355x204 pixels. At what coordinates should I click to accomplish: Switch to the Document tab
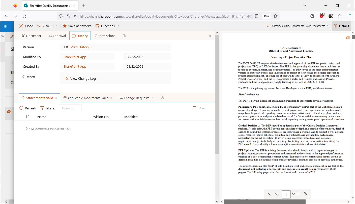pyautogui.click(x=32, y=36)
